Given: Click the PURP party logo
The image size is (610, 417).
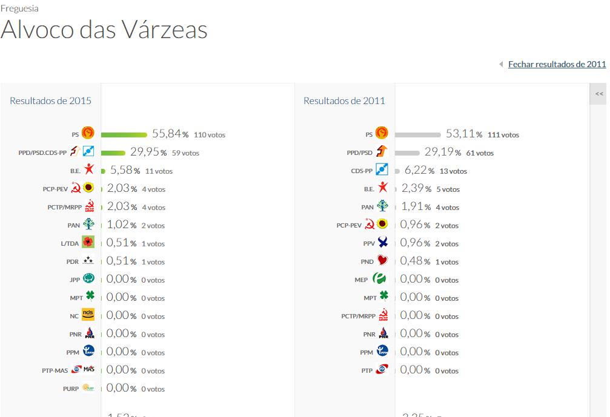Looking at the screenshot, I should 88,388.
